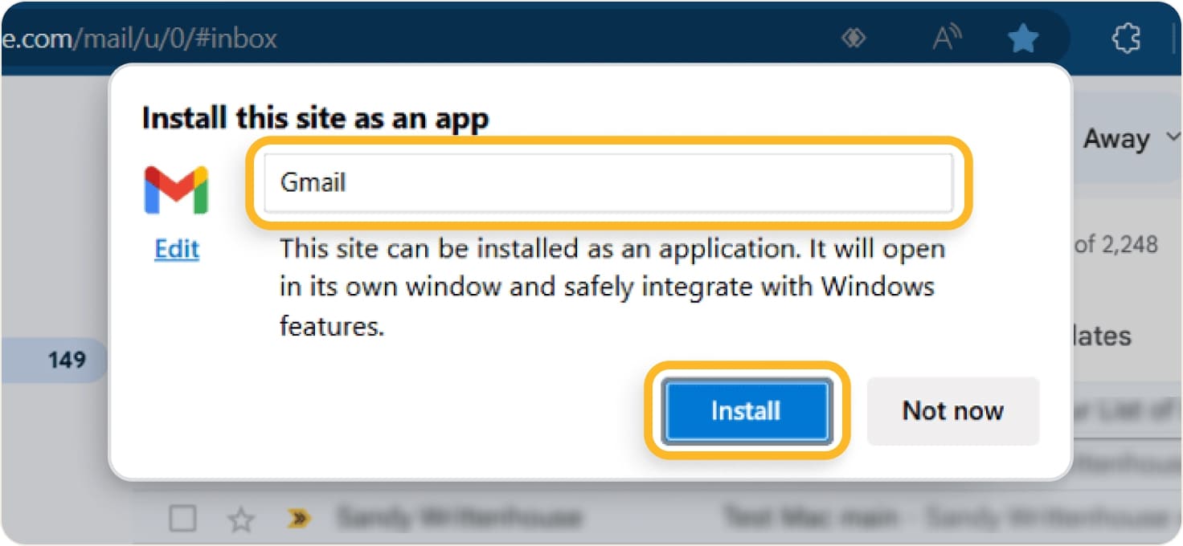
Task: Dismiss the dialog with Not now
Action: (953, 410)
